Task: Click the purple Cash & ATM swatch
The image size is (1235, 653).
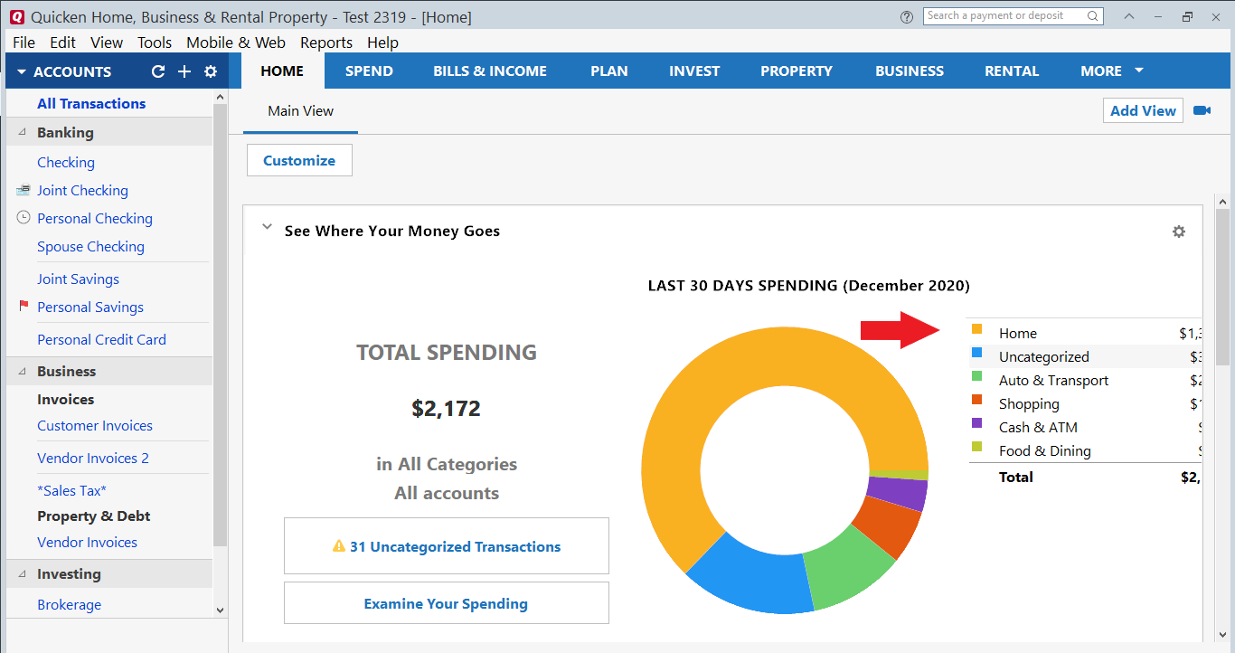Action: click(x=976, y=423)
